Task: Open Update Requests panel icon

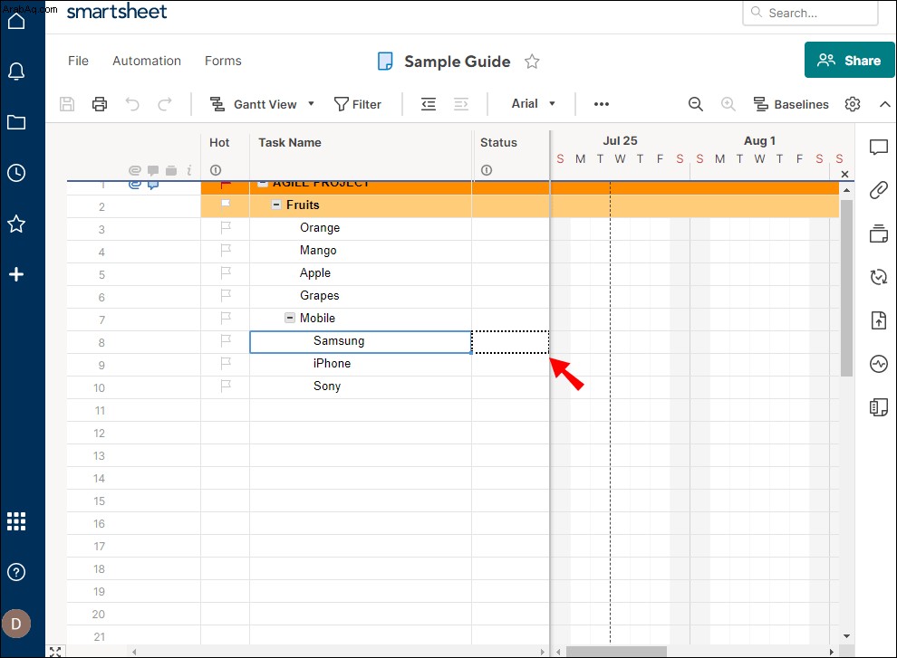Action: (879, 277)
